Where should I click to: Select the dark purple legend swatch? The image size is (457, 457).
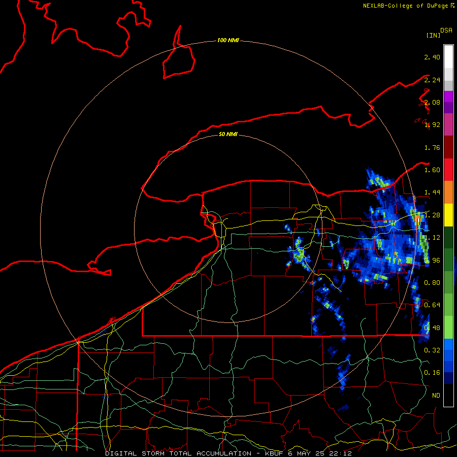(x=448, y=108)
